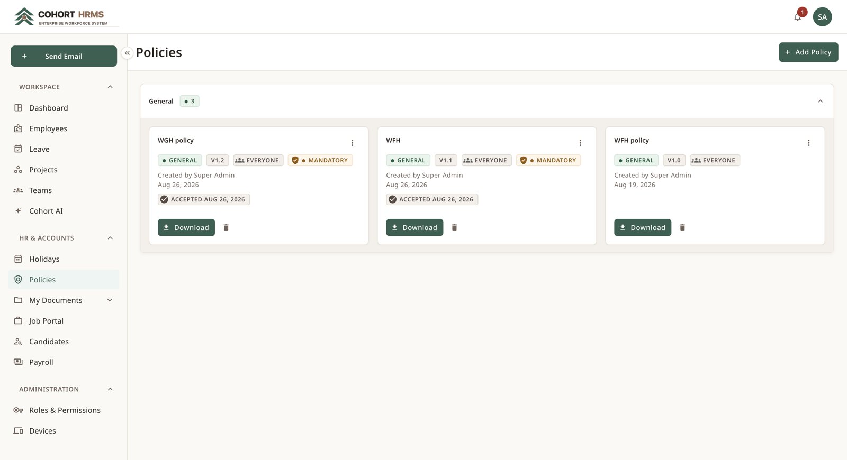Open the three-dot menu on WFH policy card
The height and width of the screenshot is (460, 847).
808,143
